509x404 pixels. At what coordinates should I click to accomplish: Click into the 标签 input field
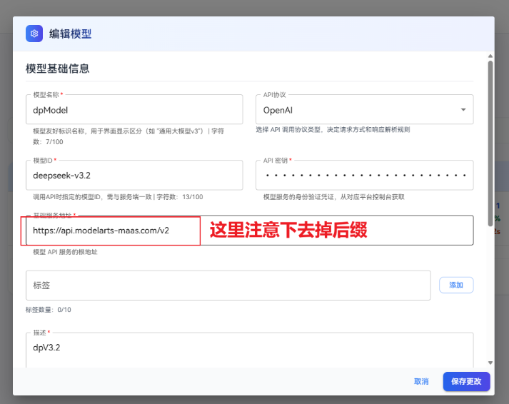[228, 286]
